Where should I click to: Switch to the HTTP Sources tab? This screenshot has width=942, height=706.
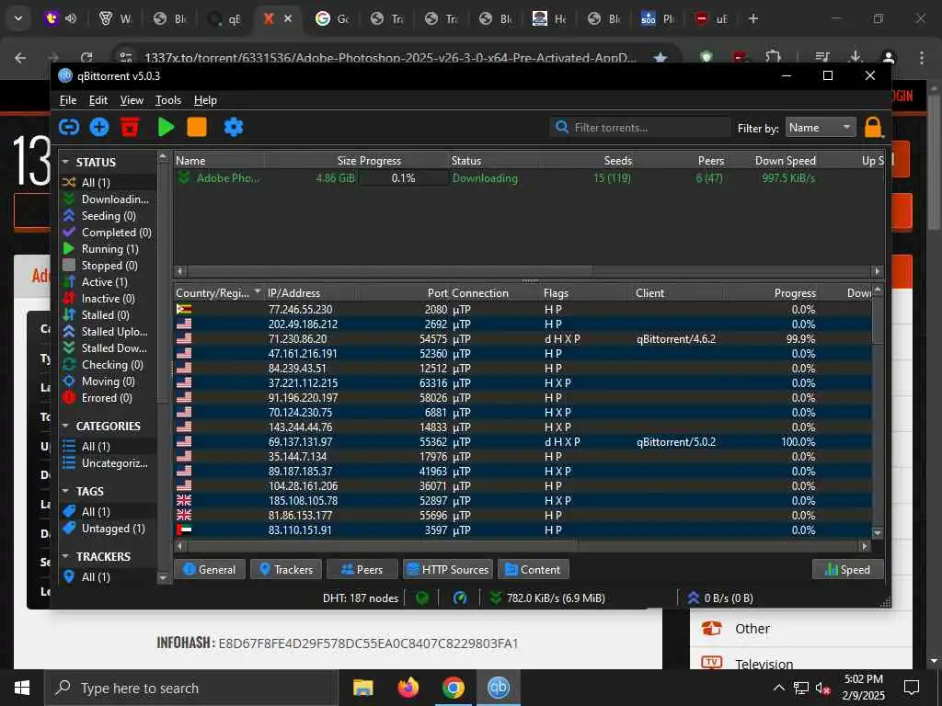click(x=448, y=569)
